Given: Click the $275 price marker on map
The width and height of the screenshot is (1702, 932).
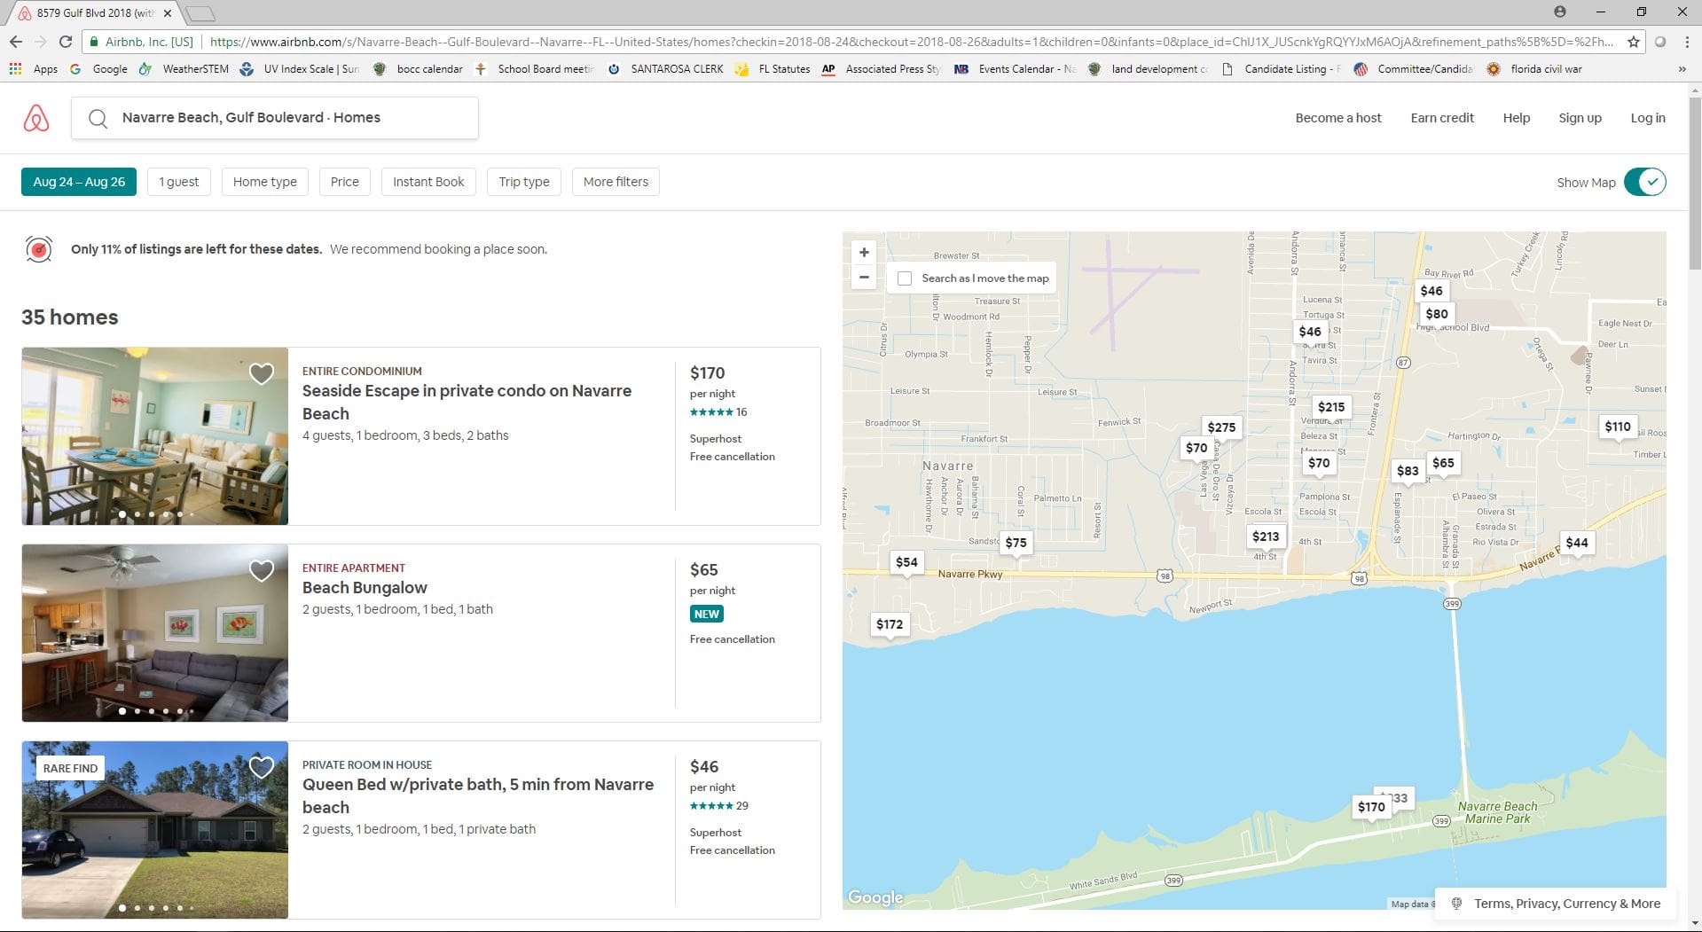Looking at the screenshot, I should click(x=1220, y=427).
